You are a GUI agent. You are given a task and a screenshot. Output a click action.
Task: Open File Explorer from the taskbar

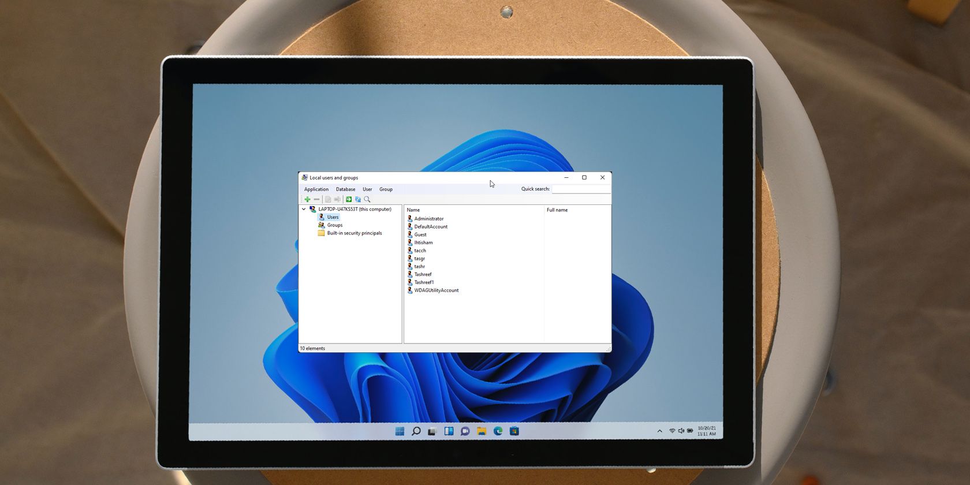point(482,431)
